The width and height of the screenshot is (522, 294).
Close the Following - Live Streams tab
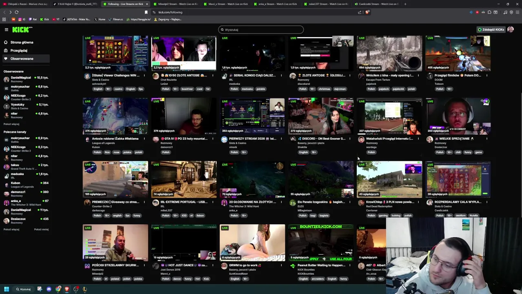pyautogui.click(x=147, y=4)
